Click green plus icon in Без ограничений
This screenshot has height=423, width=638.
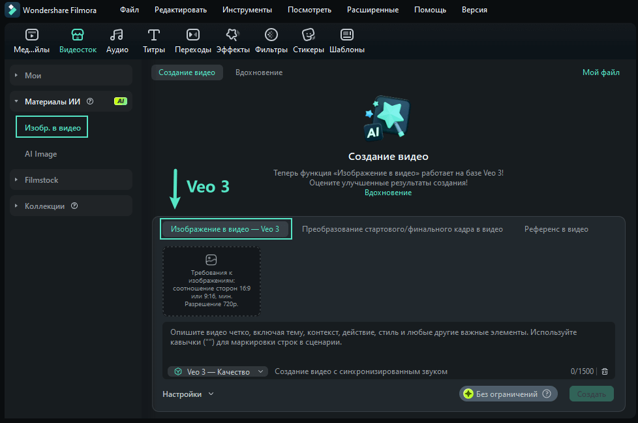[468, 394]
